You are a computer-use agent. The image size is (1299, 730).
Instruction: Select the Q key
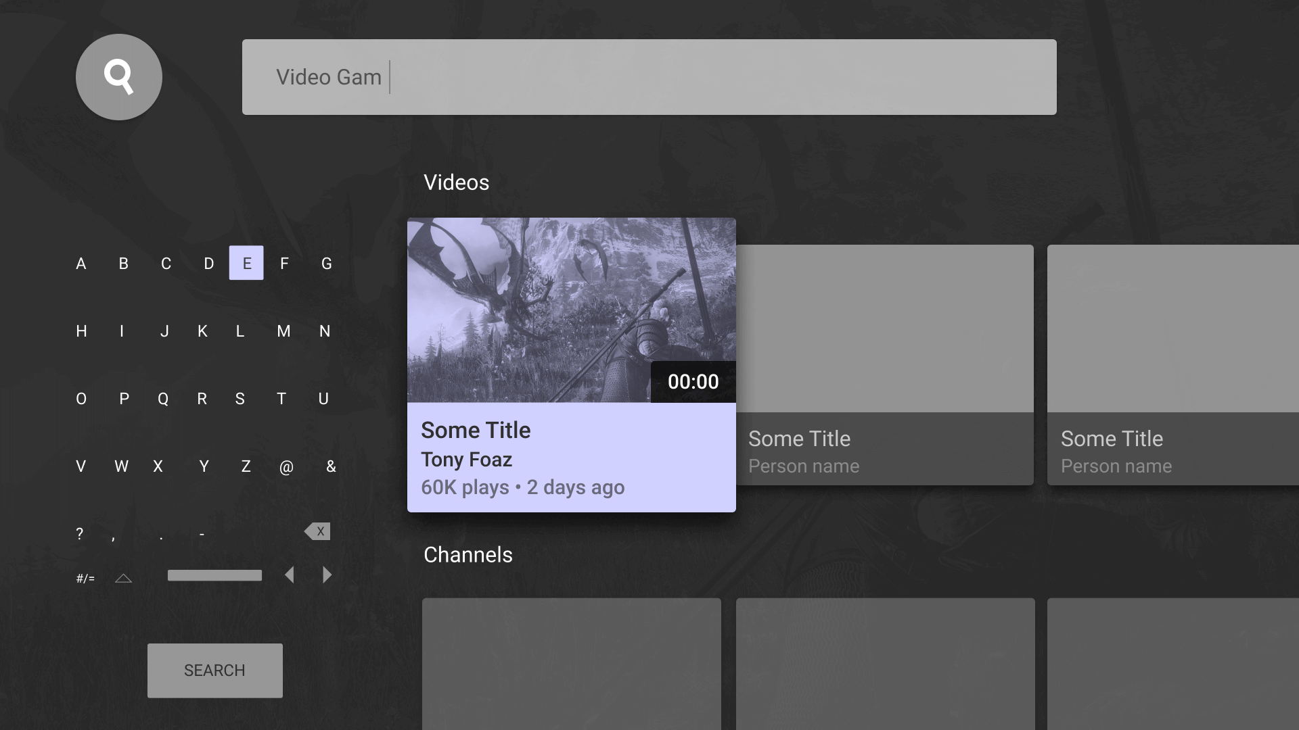tap(163, 399)
